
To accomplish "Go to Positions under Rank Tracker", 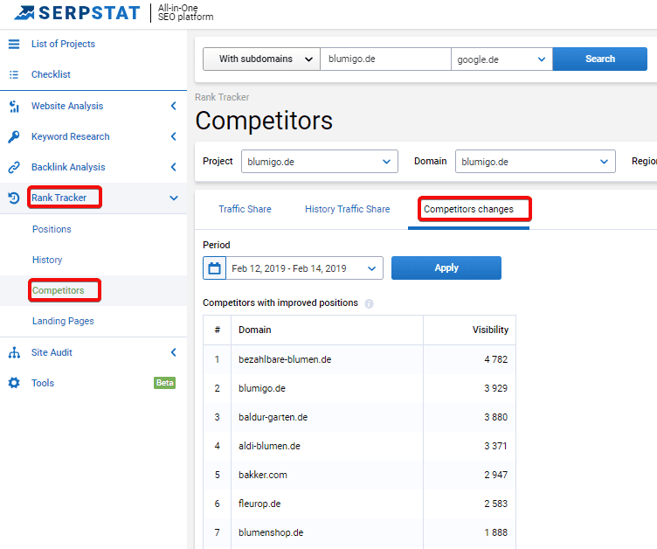I will tap(52, 229).
